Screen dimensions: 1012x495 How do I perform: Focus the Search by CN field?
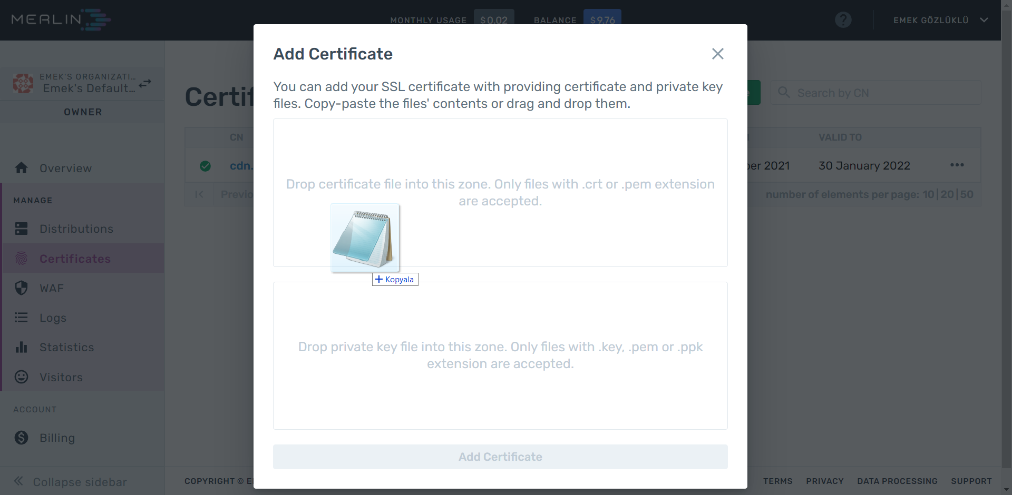point(875,93)
